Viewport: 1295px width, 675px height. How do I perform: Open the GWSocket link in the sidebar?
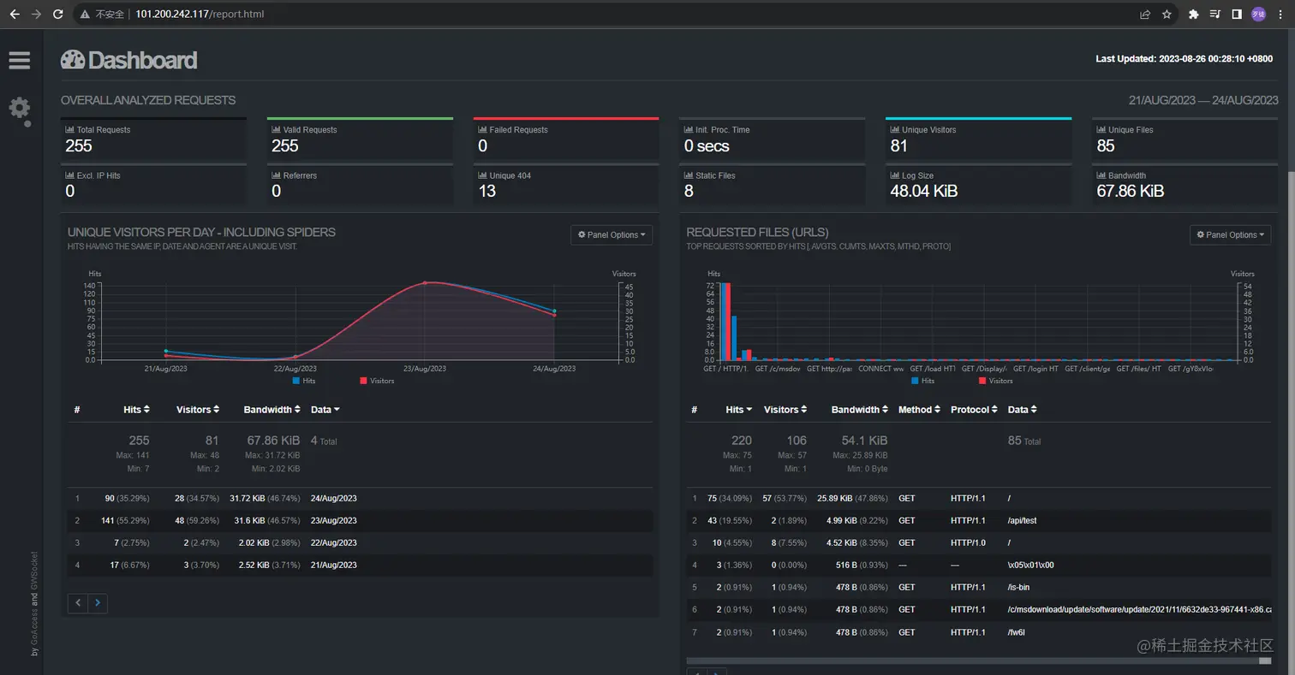pos(34,571)
